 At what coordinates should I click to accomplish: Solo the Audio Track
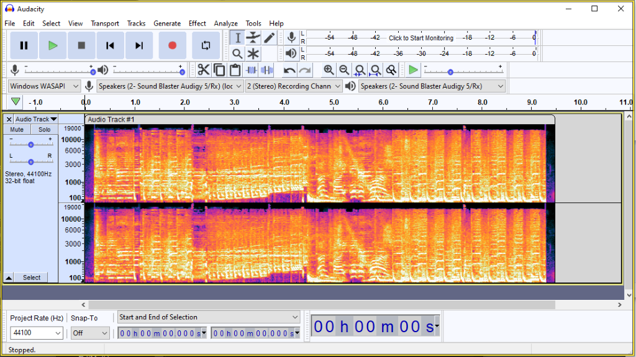coord(44,130)
